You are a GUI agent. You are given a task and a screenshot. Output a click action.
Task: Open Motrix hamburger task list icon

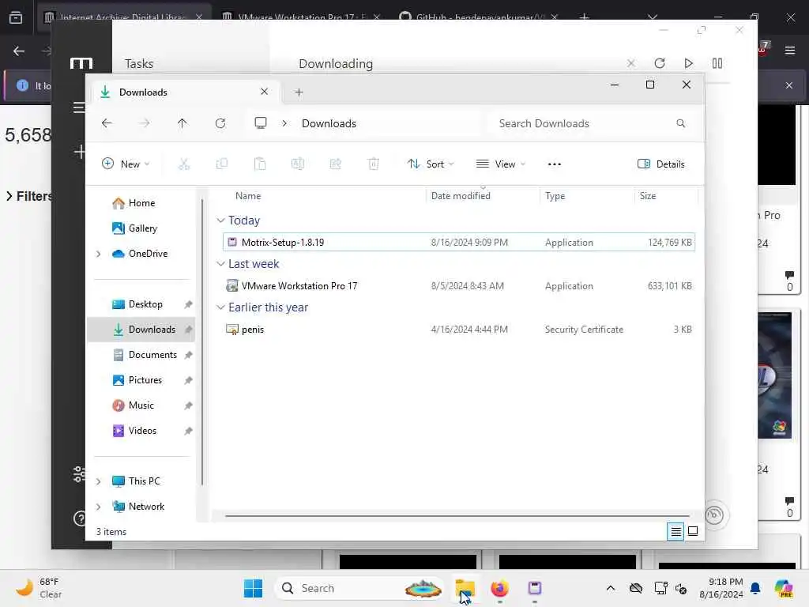coord(79,107)
